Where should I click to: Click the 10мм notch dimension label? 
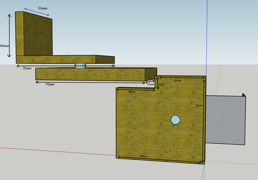point(161,85)
